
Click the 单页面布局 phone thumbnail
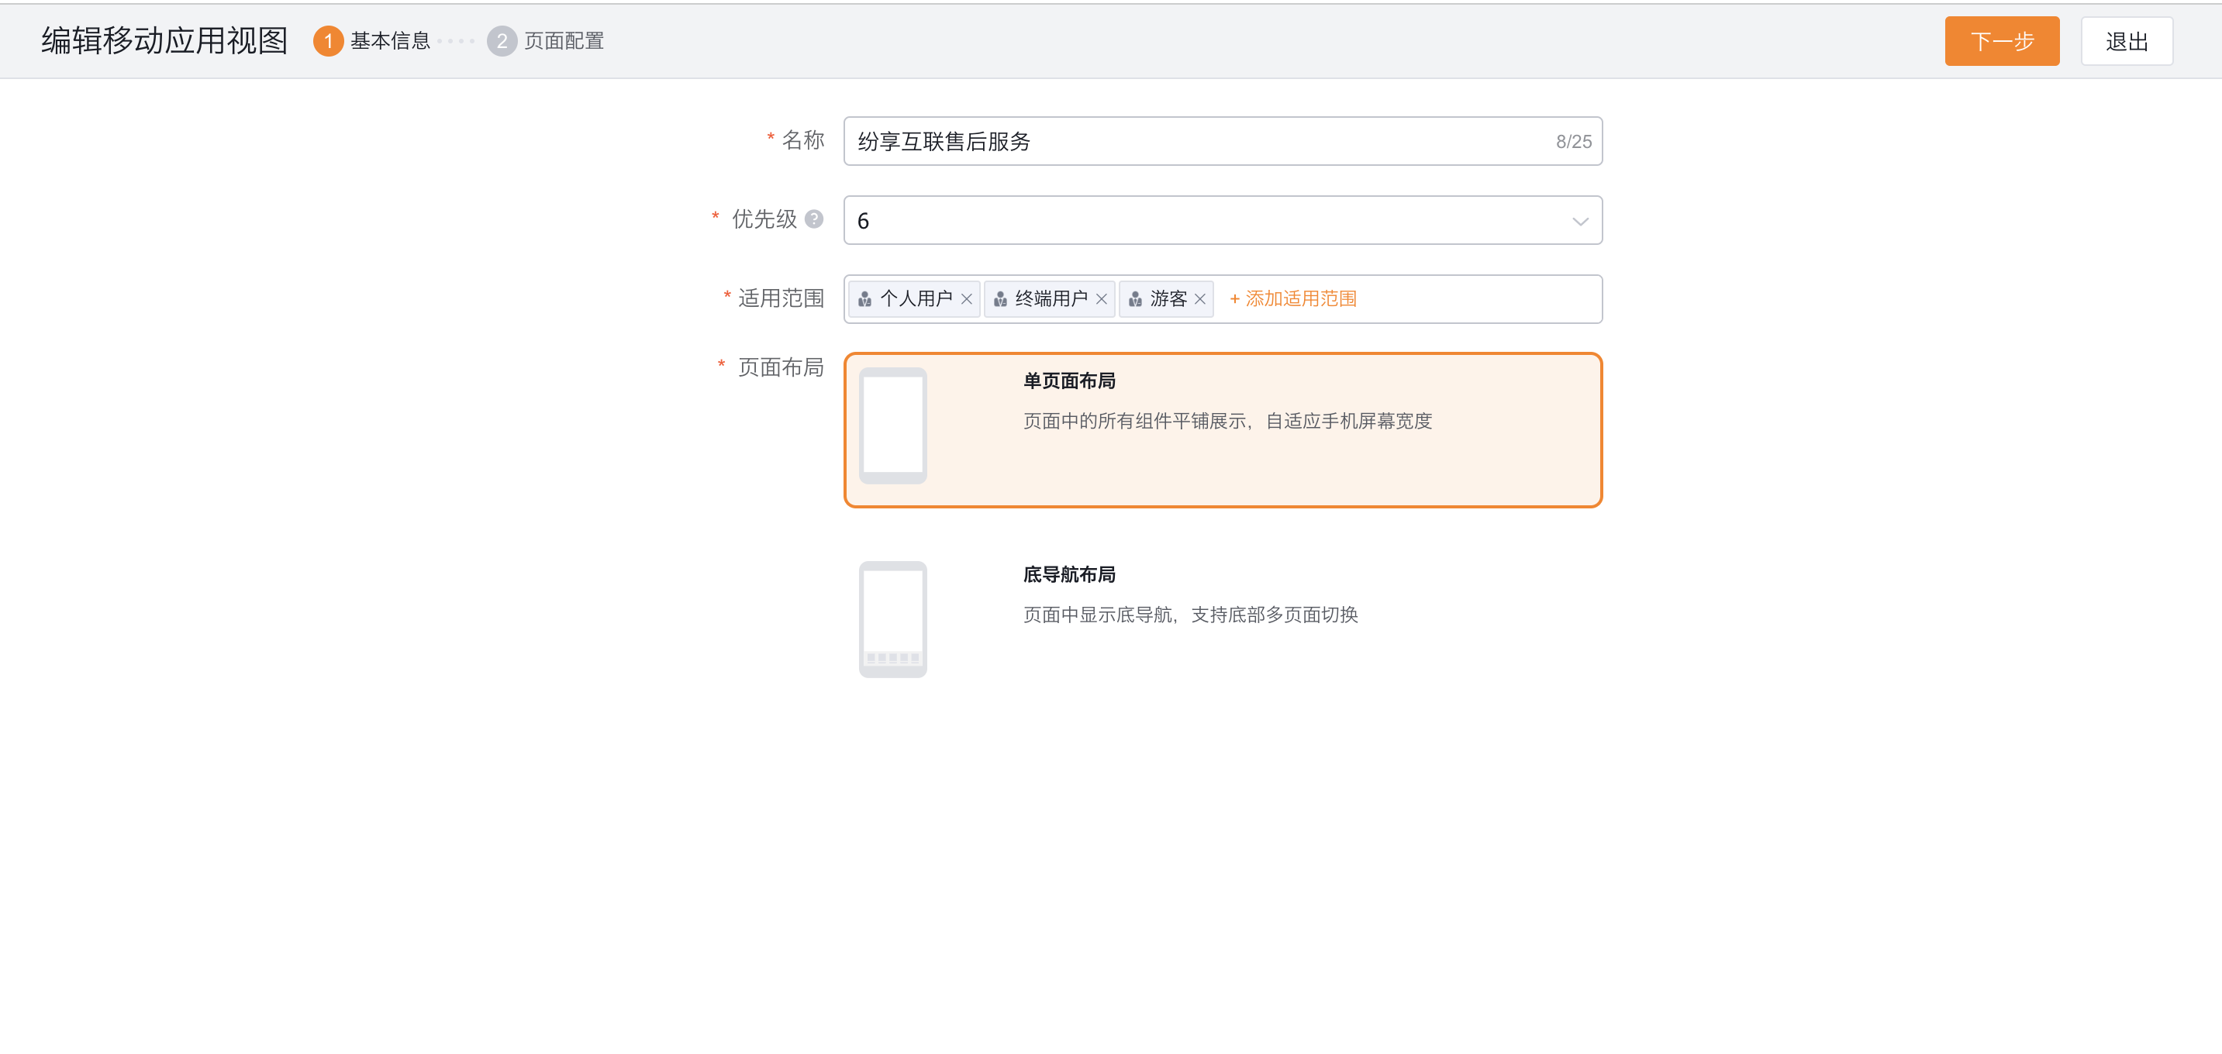(892, 426)
